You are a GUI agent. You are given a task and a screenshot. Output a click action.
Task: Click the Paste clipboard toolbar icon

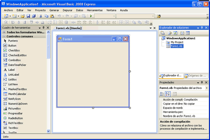[x=52, y=16]
